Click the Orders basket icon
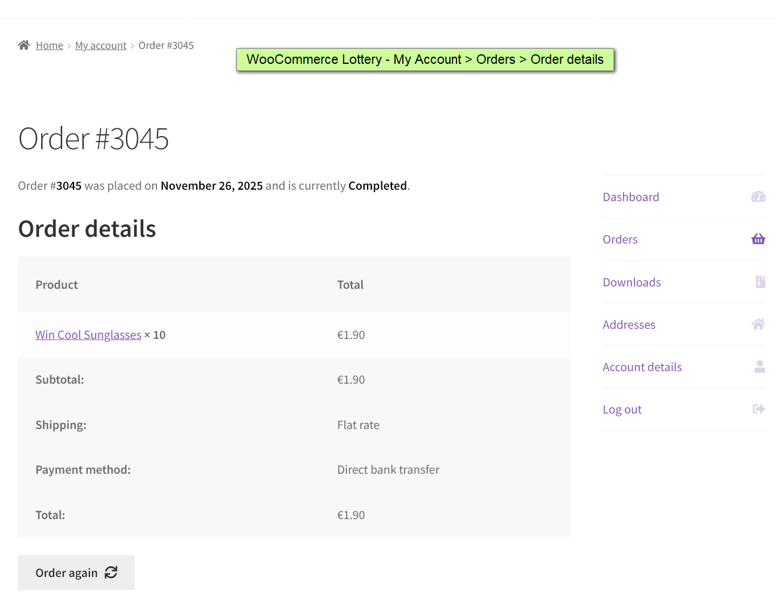777x605 pixels. [x=758, y=239]
